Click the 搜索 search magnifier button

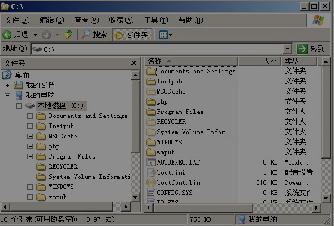(x=94, y=35)
